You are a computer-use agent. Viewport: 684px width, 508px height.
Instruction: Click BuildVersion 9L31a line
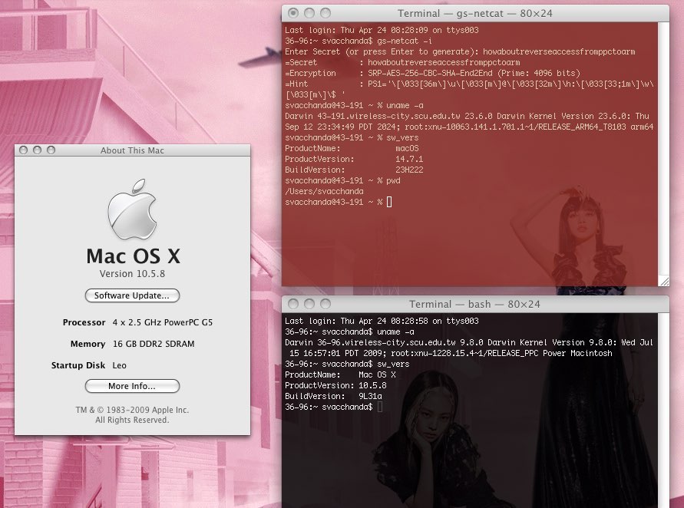pos(333,397)
